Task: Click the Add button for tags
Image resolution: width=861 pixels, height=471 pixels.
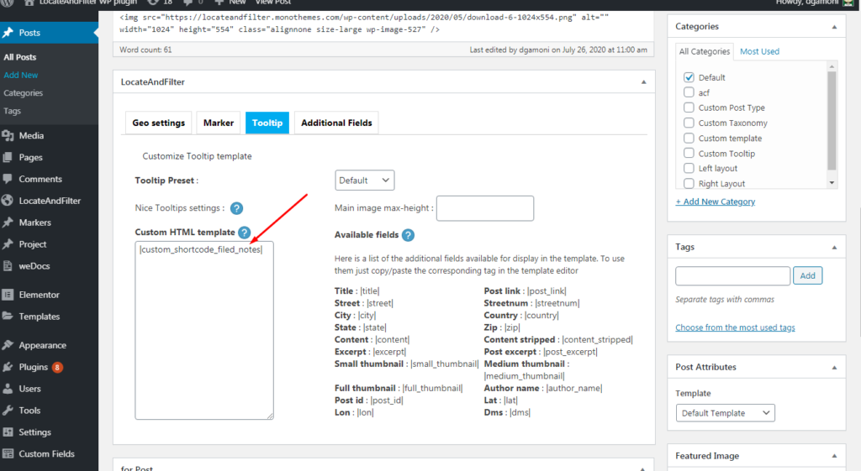Action: 807,275
